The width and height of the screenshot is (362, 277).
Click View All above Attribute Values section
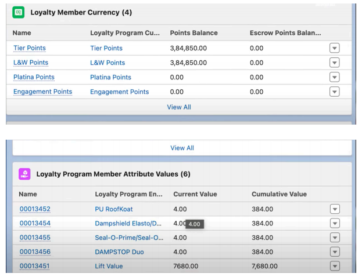[182, 148]
